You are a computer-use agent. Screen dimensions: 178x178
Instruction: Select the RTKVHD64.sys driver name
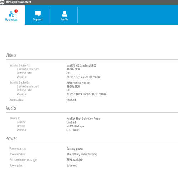pos(75,126)
